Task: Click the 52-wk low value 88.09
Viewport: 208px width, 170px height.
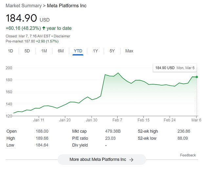Action: pos(183,138)
